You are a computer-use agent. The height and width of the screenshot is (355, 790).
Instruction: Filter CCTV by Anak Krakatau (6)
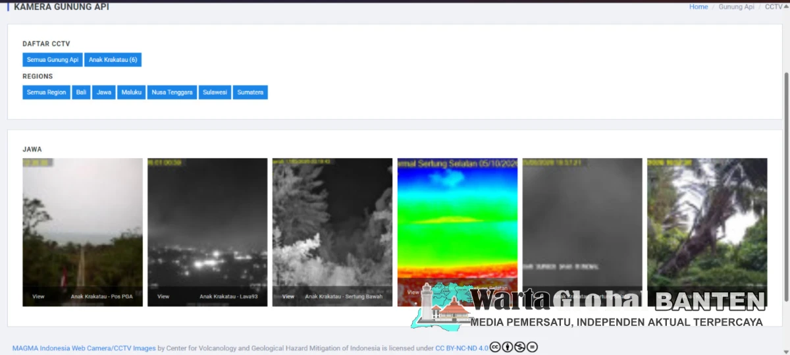click(x=113, y=60)
